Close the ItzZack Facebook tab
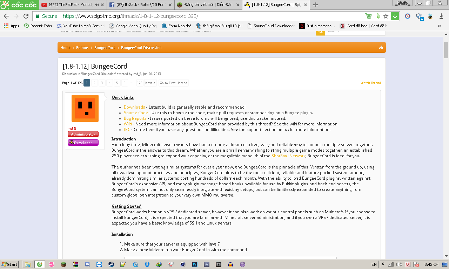The width and height of the screenshot is (449, 269). (170, 5)
